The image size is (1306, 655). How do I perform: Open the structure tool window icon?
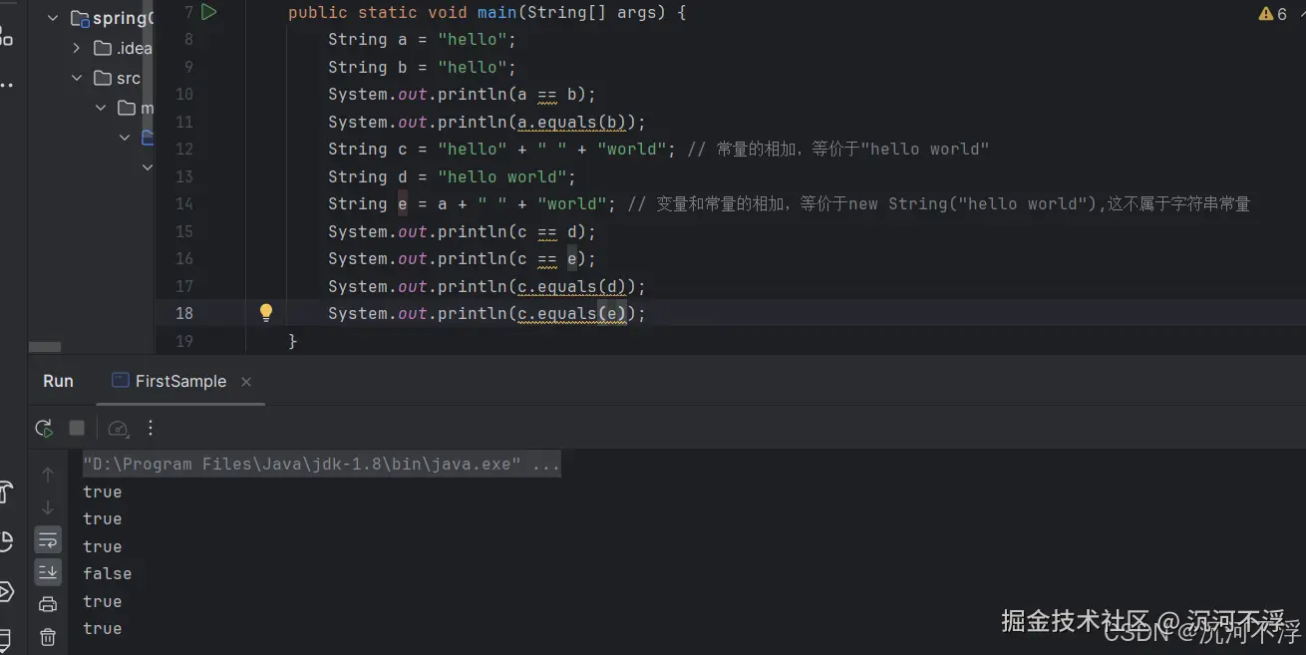pyautogui.click(x=6, y=37)
